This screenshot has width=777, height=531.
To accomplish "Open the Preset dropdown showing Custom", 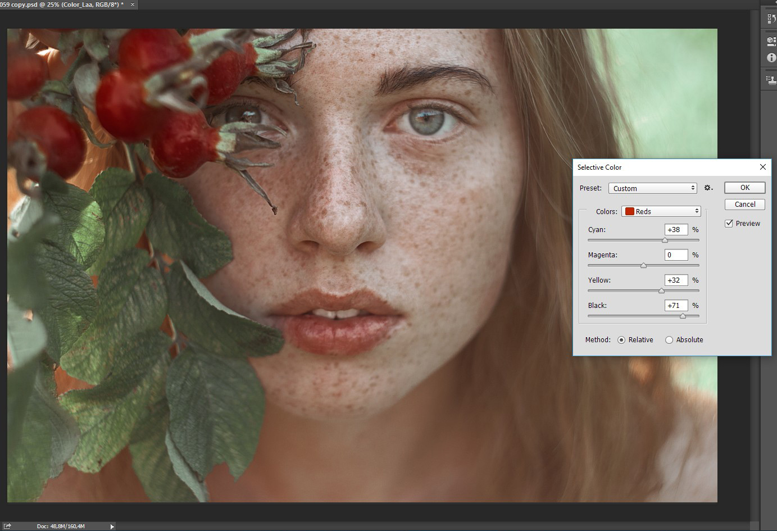I will (x=653, y=188).
